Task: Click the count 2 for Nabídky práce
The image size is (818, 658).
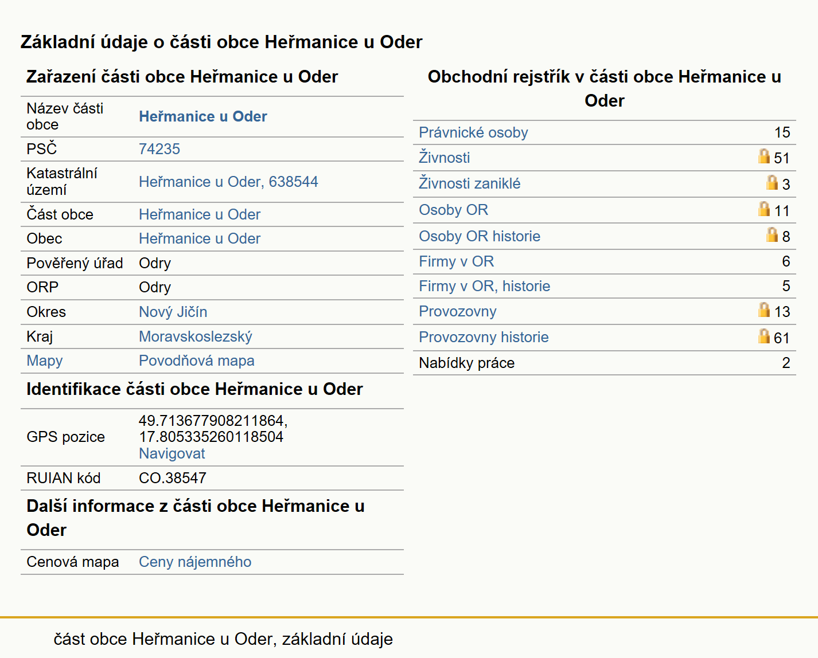Action: pos(786,363)
